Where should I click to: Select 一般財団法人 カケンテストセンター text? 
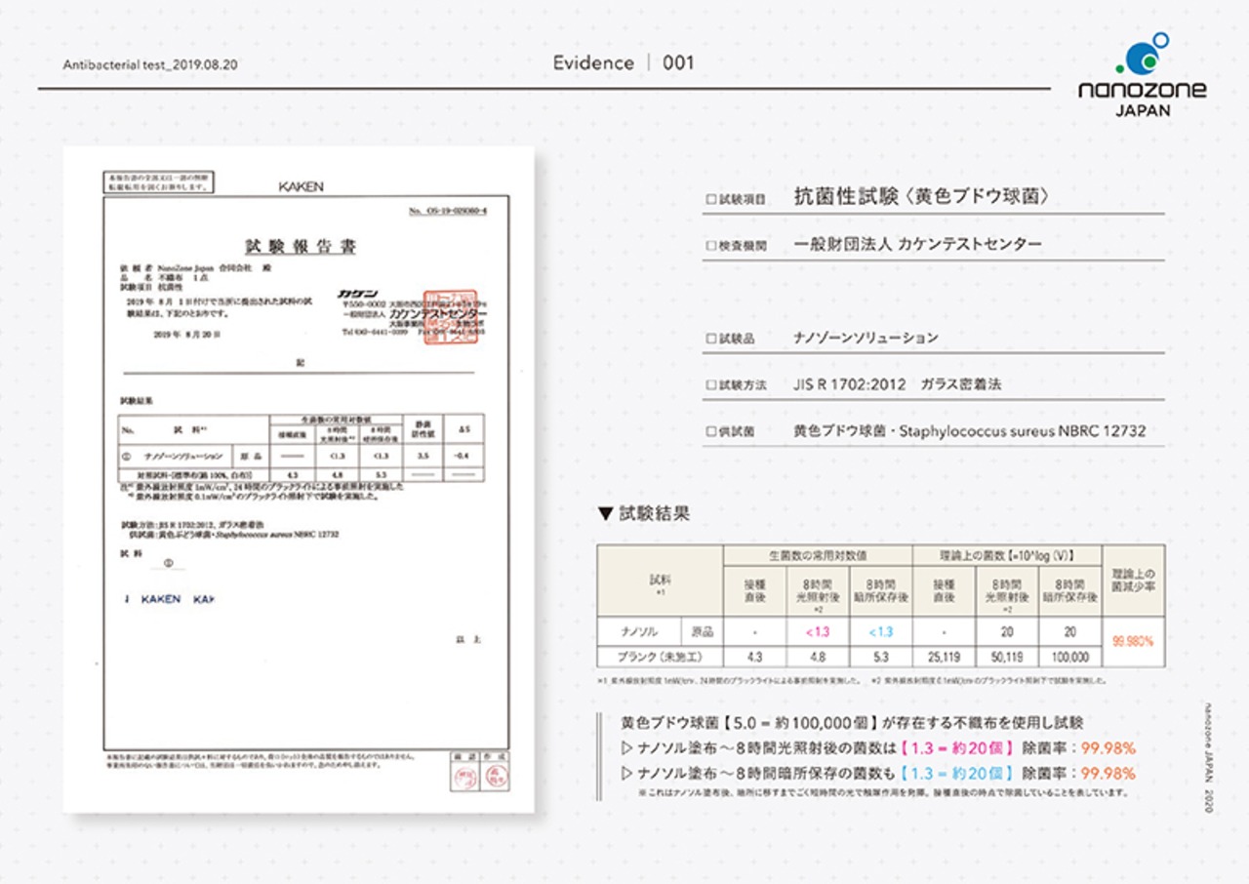[918, 244]
